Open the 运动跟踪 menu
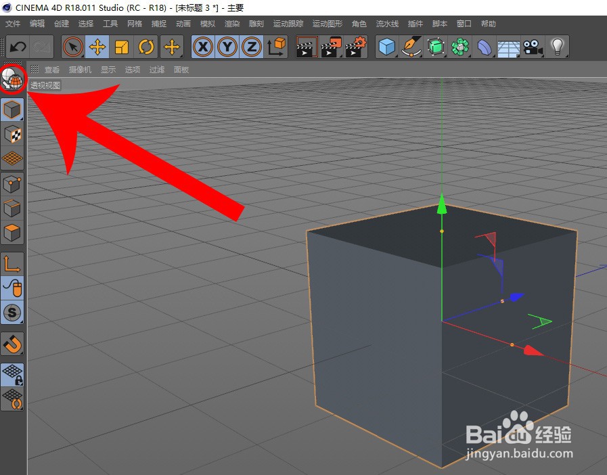 [x=288, y=24]
